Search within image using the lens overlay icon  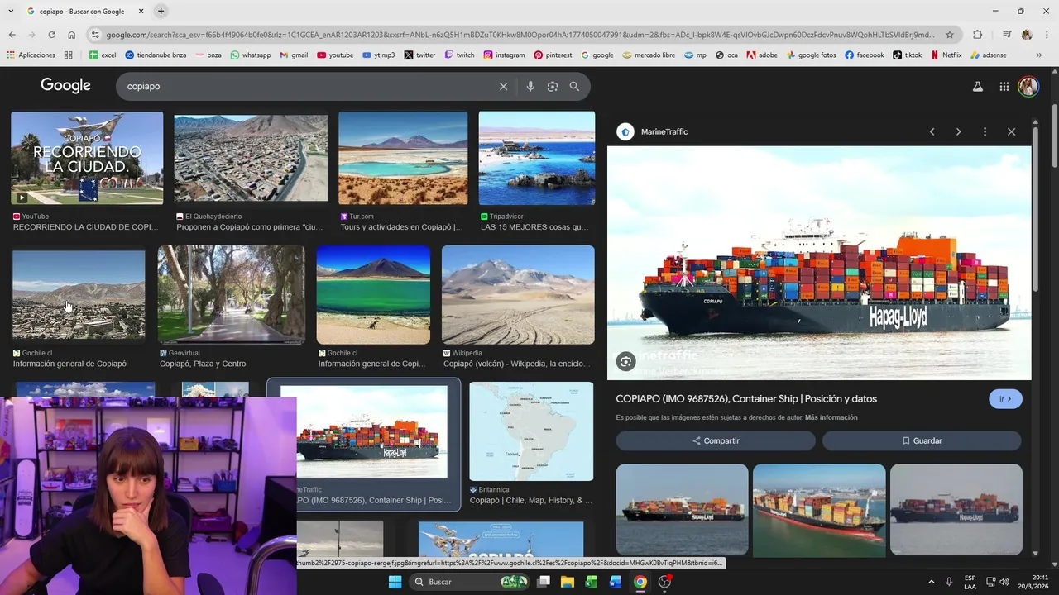626,361
